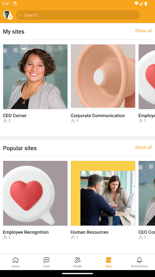
Task: Tap the Corporate Communication title
Action: click(x=98, y=116)
